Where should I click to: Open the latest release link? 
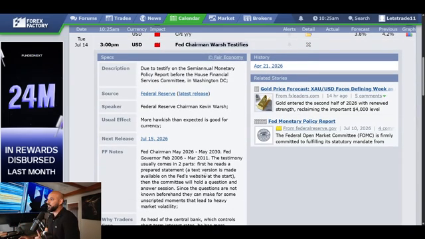point(193,94)
